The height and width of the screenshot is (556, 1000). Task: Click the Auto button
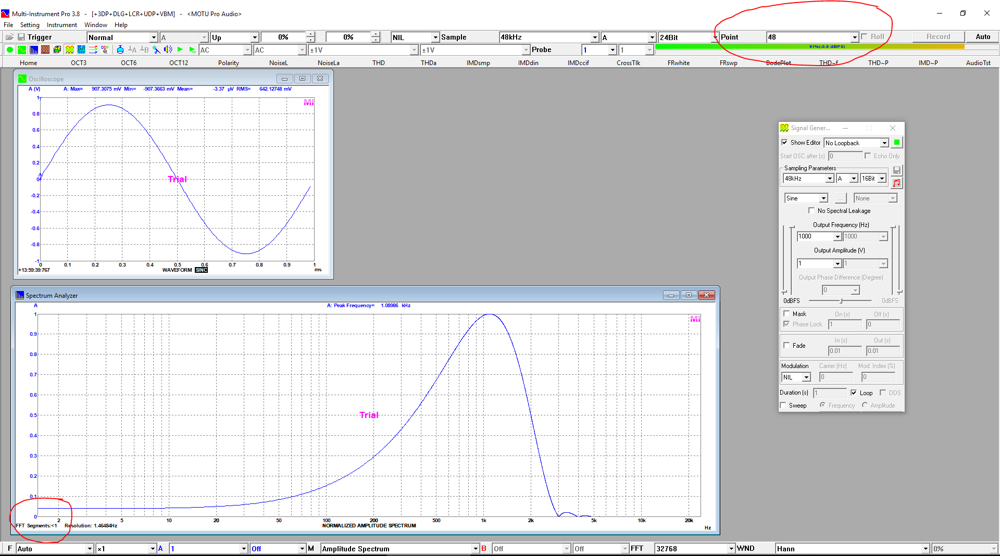983,37
